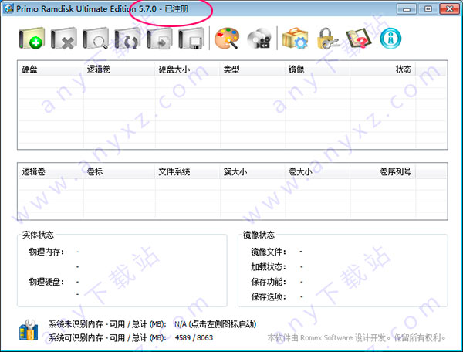Click the 卷序列号 column header
Screen dimensions: 463x352
[383, 171]
